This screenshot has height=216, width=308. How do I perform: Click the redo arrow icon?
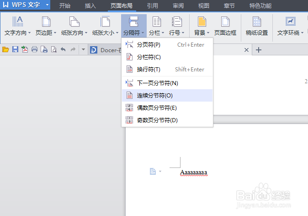[73, 49]
